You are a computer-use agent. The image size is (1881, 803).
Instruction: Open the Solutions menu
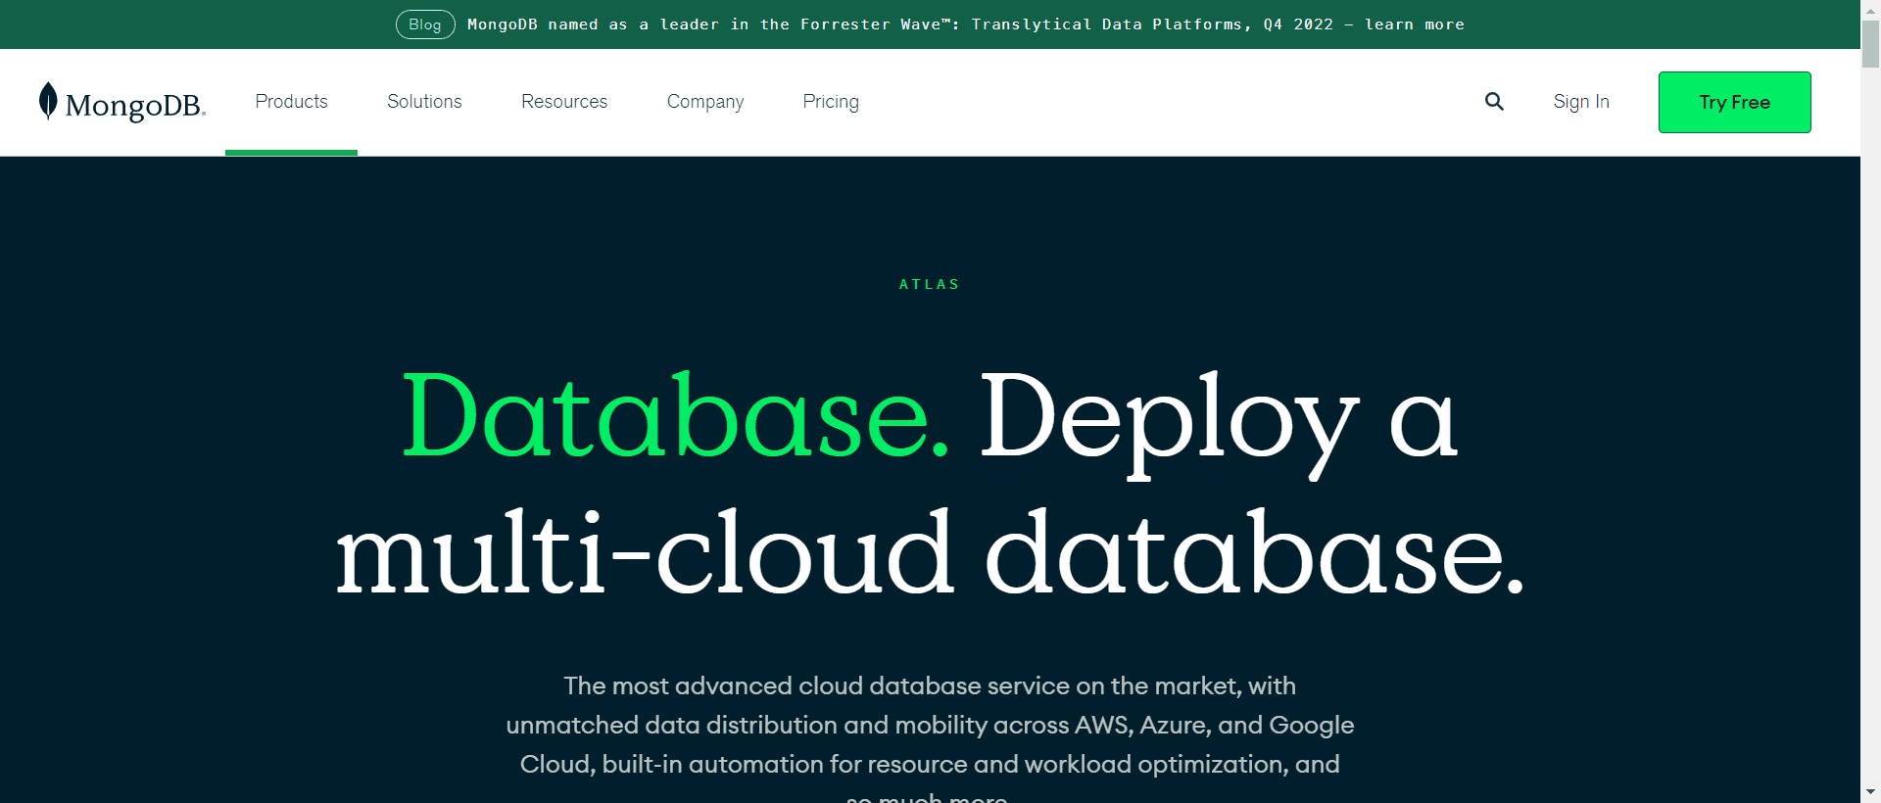pos(424,102)
